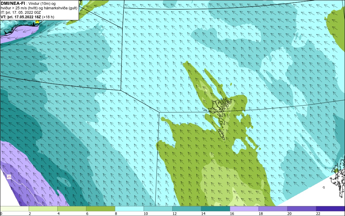Click the 22+ m/s dark indigo legend swatch

point(331,209)
